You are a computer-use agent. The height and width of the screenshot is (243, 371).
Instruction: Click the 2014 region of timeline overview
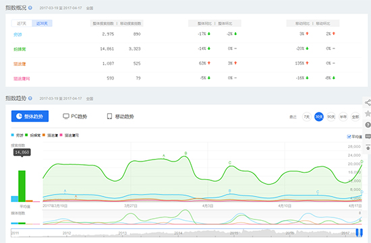[178, 233]
